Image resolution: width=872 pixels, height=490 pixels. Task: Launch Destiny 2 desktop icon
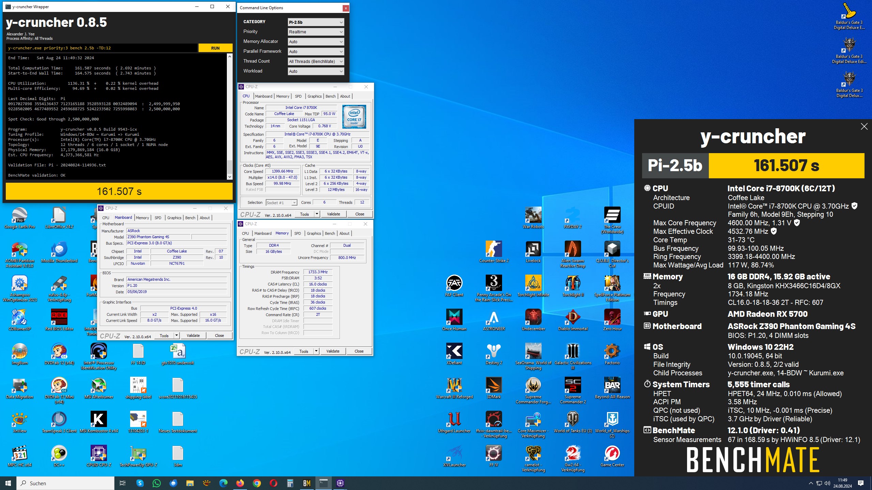pyautogui.click(x=494, y=354)
